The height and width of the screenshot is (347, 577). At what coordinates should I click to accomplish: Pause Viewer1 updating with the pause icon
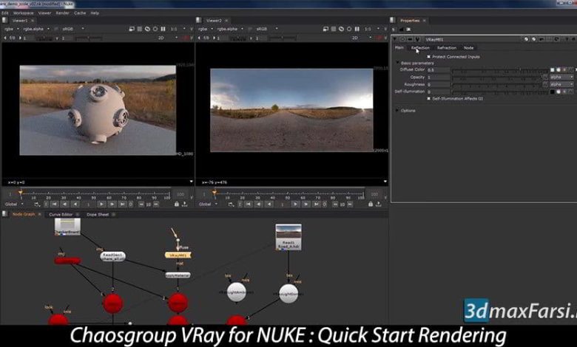tap(163, 29)
